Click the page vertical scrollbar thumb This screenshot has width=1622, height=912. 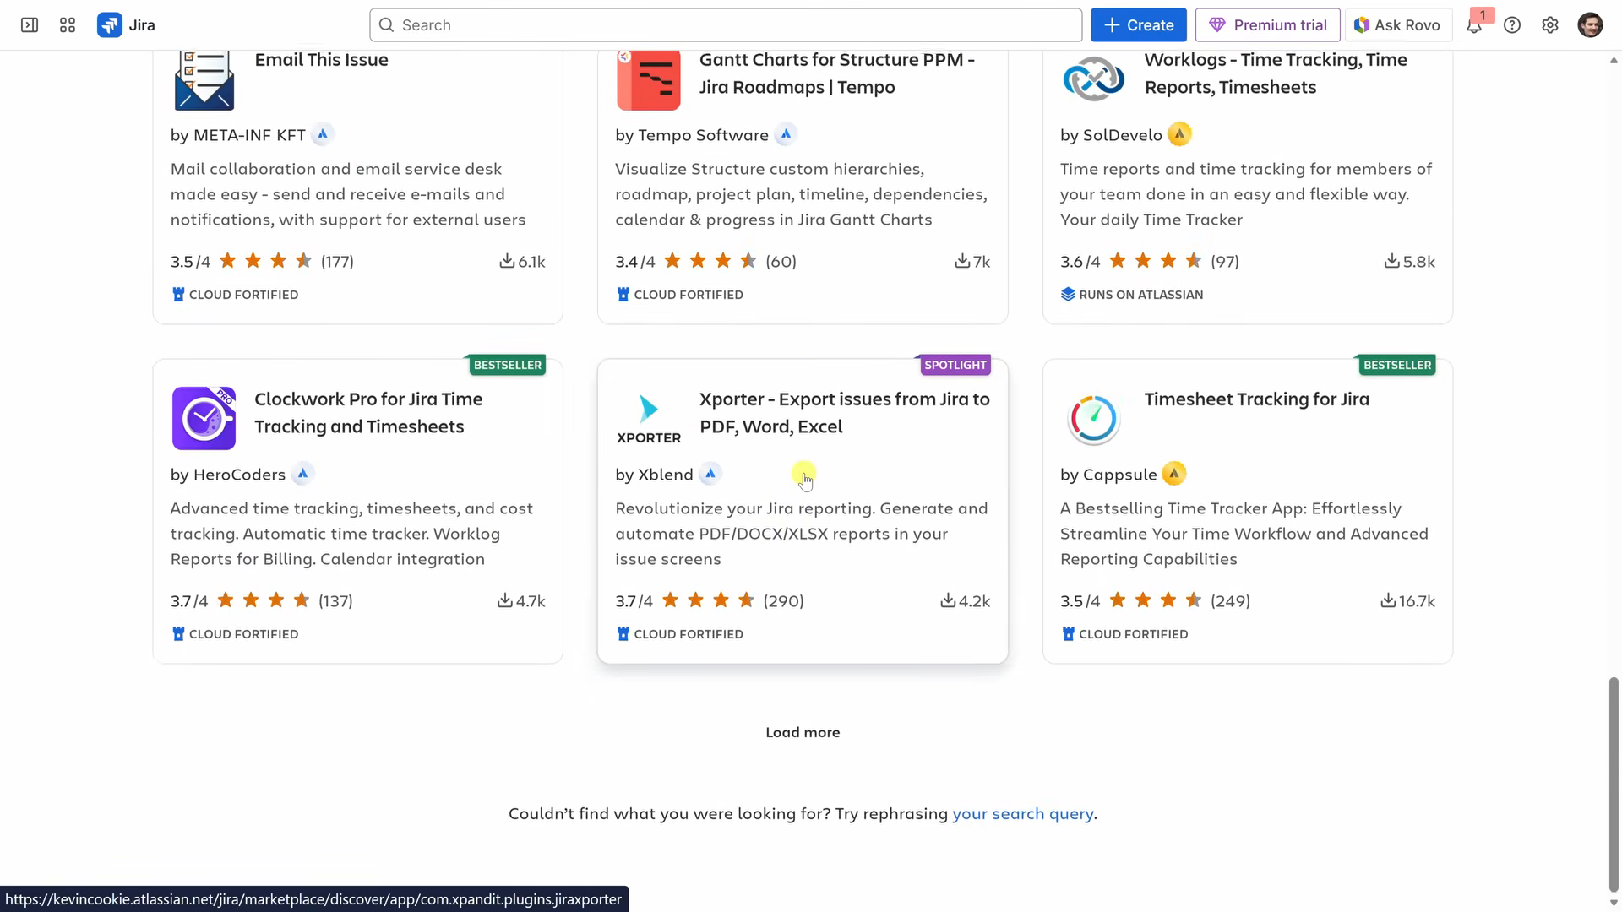click(1614, 784)
